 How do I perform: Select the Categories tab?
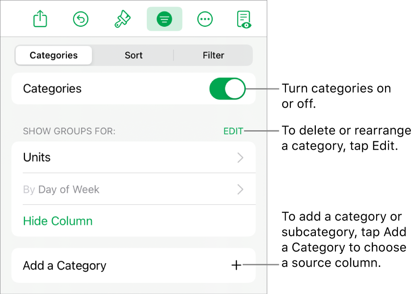coord(54,55)
